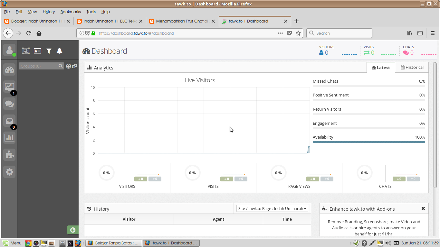Click the filter funnel icon
This screenshot has width=440, height=247.
coord(49,51)
